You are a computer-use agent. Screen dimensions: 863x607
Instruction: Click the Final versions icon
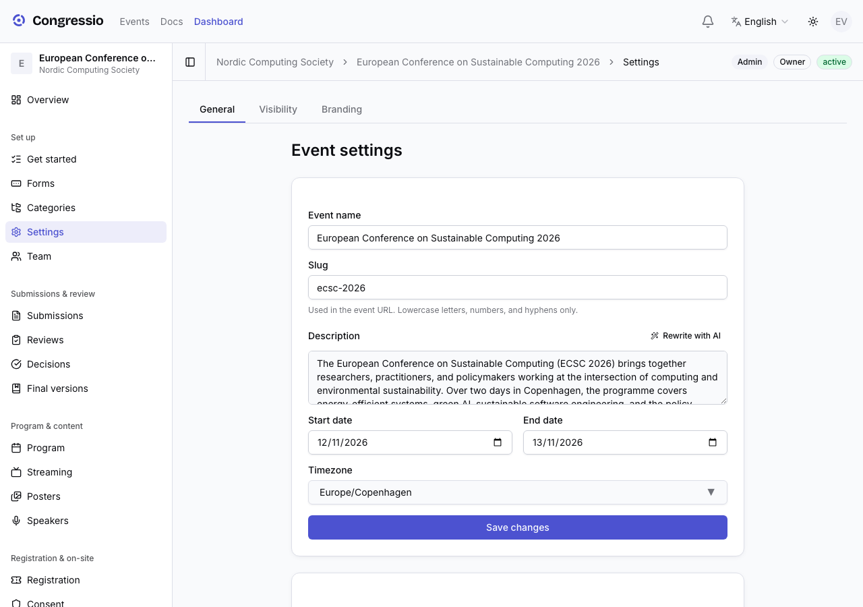click(16, 388)
